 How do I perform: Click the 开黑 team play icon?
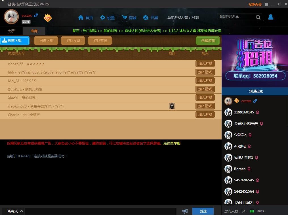[x=146, y=18]
